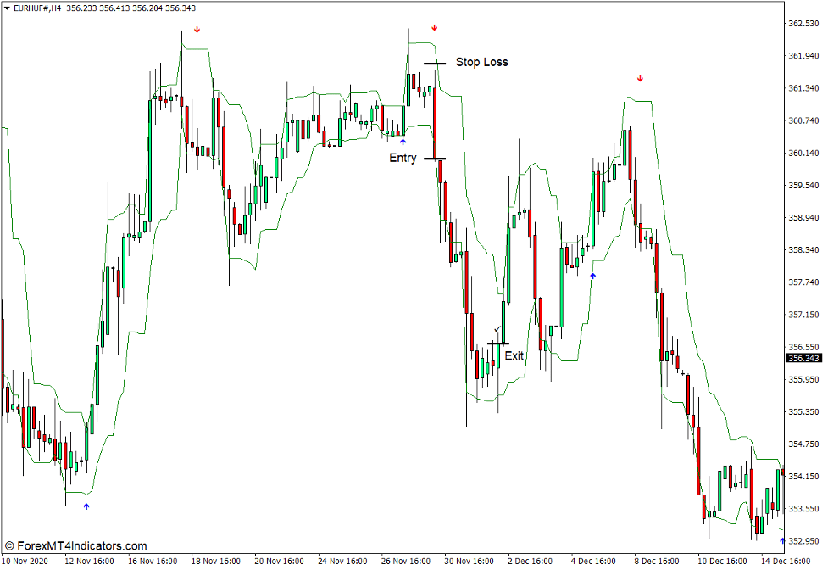828x570 pixels.
Task: Expand the symbol selector beside EURHUF#,H4
Action: 7,7
